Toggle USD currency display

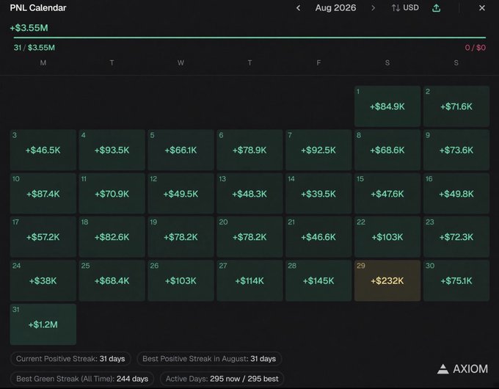(x=405, y=8)
